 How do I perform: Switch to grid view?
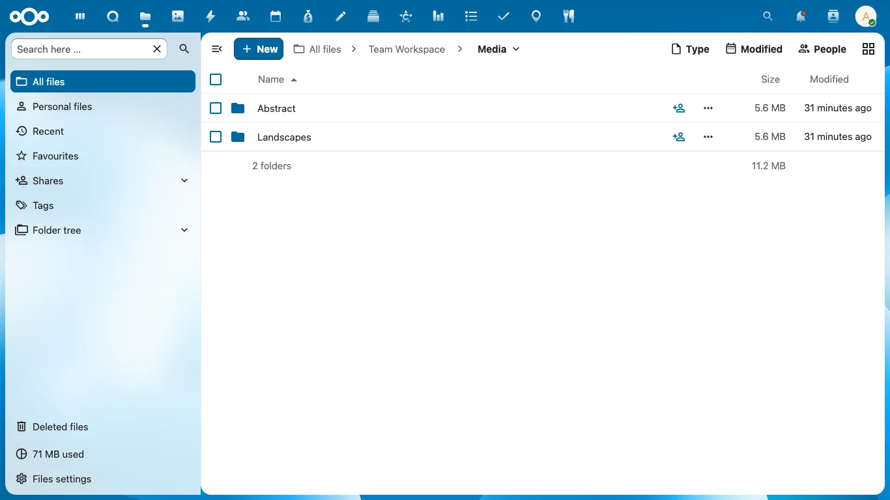pos(868,49)
